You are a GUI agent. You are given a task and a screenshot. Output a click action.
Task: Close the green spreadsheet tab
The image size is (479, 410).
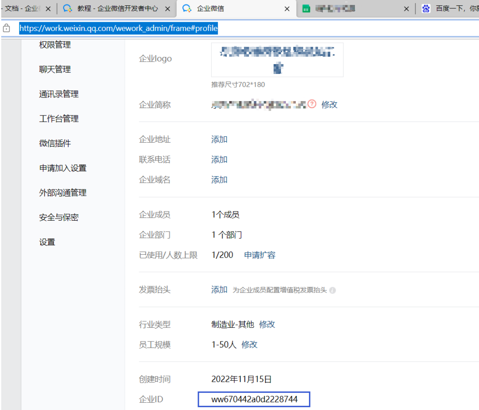[x=406, y=9]
